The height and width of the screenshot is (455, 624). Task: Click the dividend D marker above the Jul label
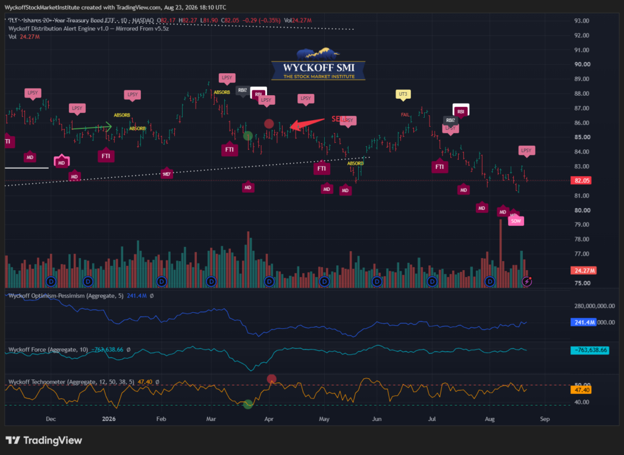click(432, 282)
